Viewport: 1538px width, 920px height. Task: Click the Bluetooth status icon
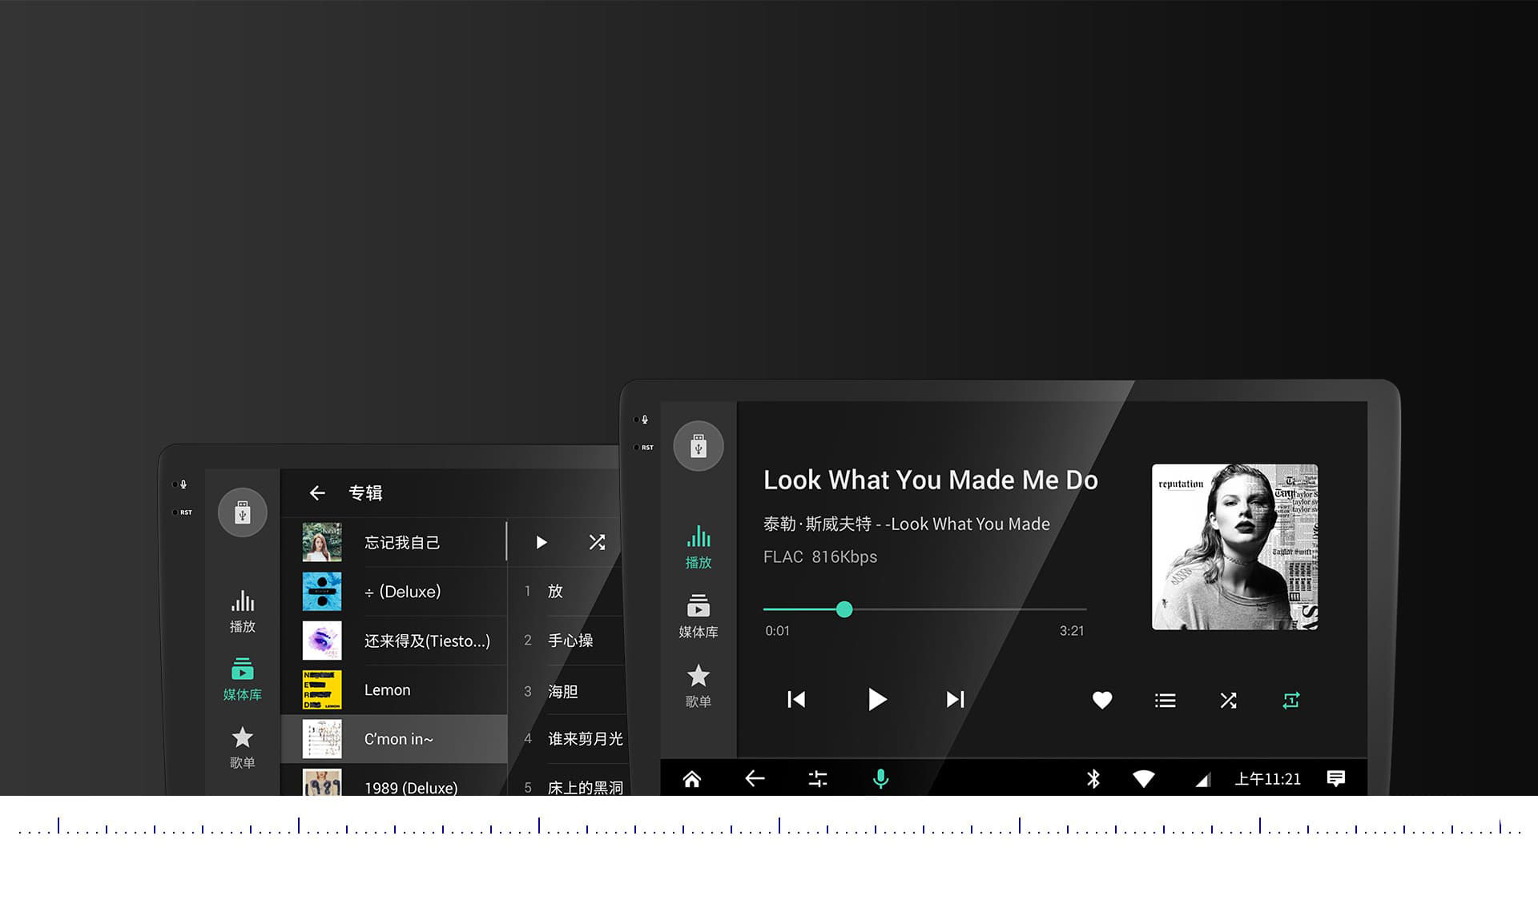(1093, 779)
